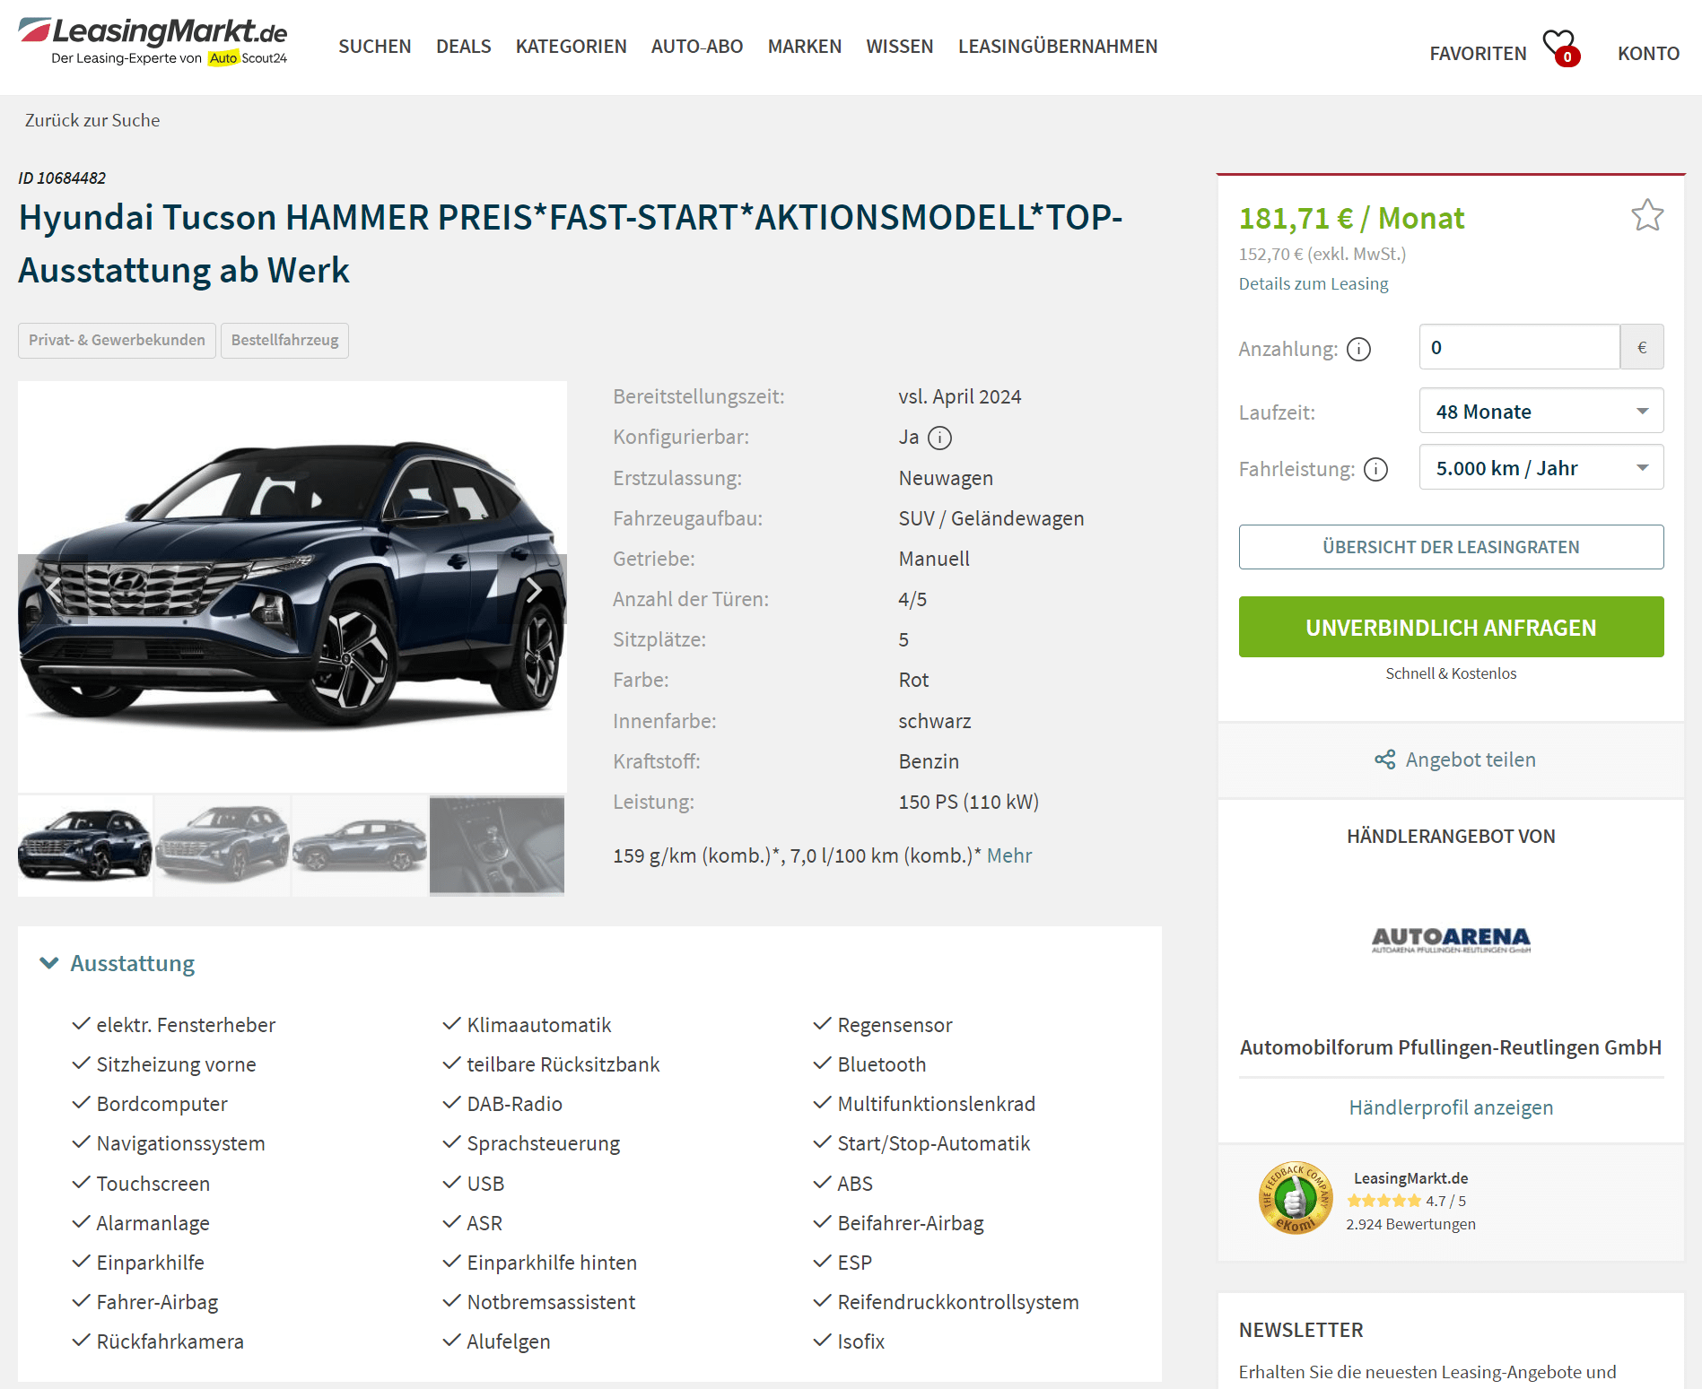1702x1389 pixels.
Task: Click the eKomi feedback badge
Action: [1295, 1199]
